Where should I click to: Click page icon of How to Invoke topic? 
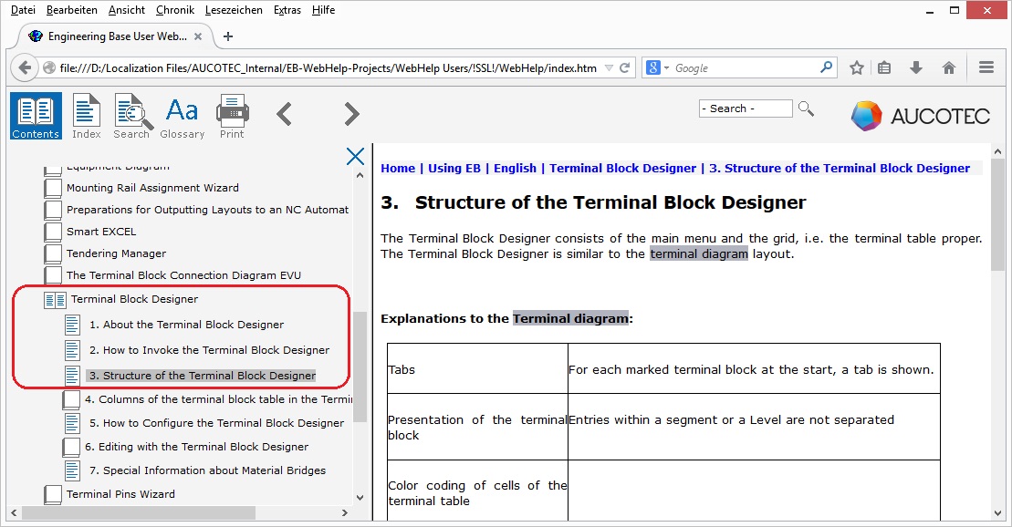click(x=72, y=350)
